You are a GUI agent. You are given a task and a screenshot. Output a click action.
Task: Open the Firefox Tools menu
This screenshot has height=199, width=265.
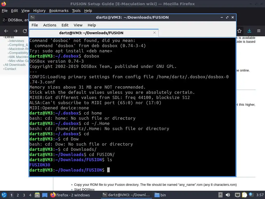point(76,11)
